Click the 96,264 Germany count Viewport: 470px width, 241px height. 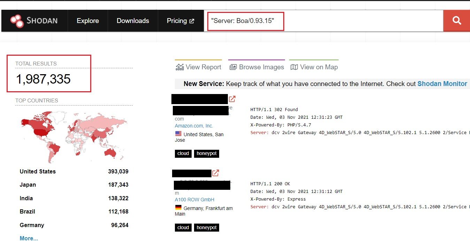pyautogui.click(x=120, y=225)
